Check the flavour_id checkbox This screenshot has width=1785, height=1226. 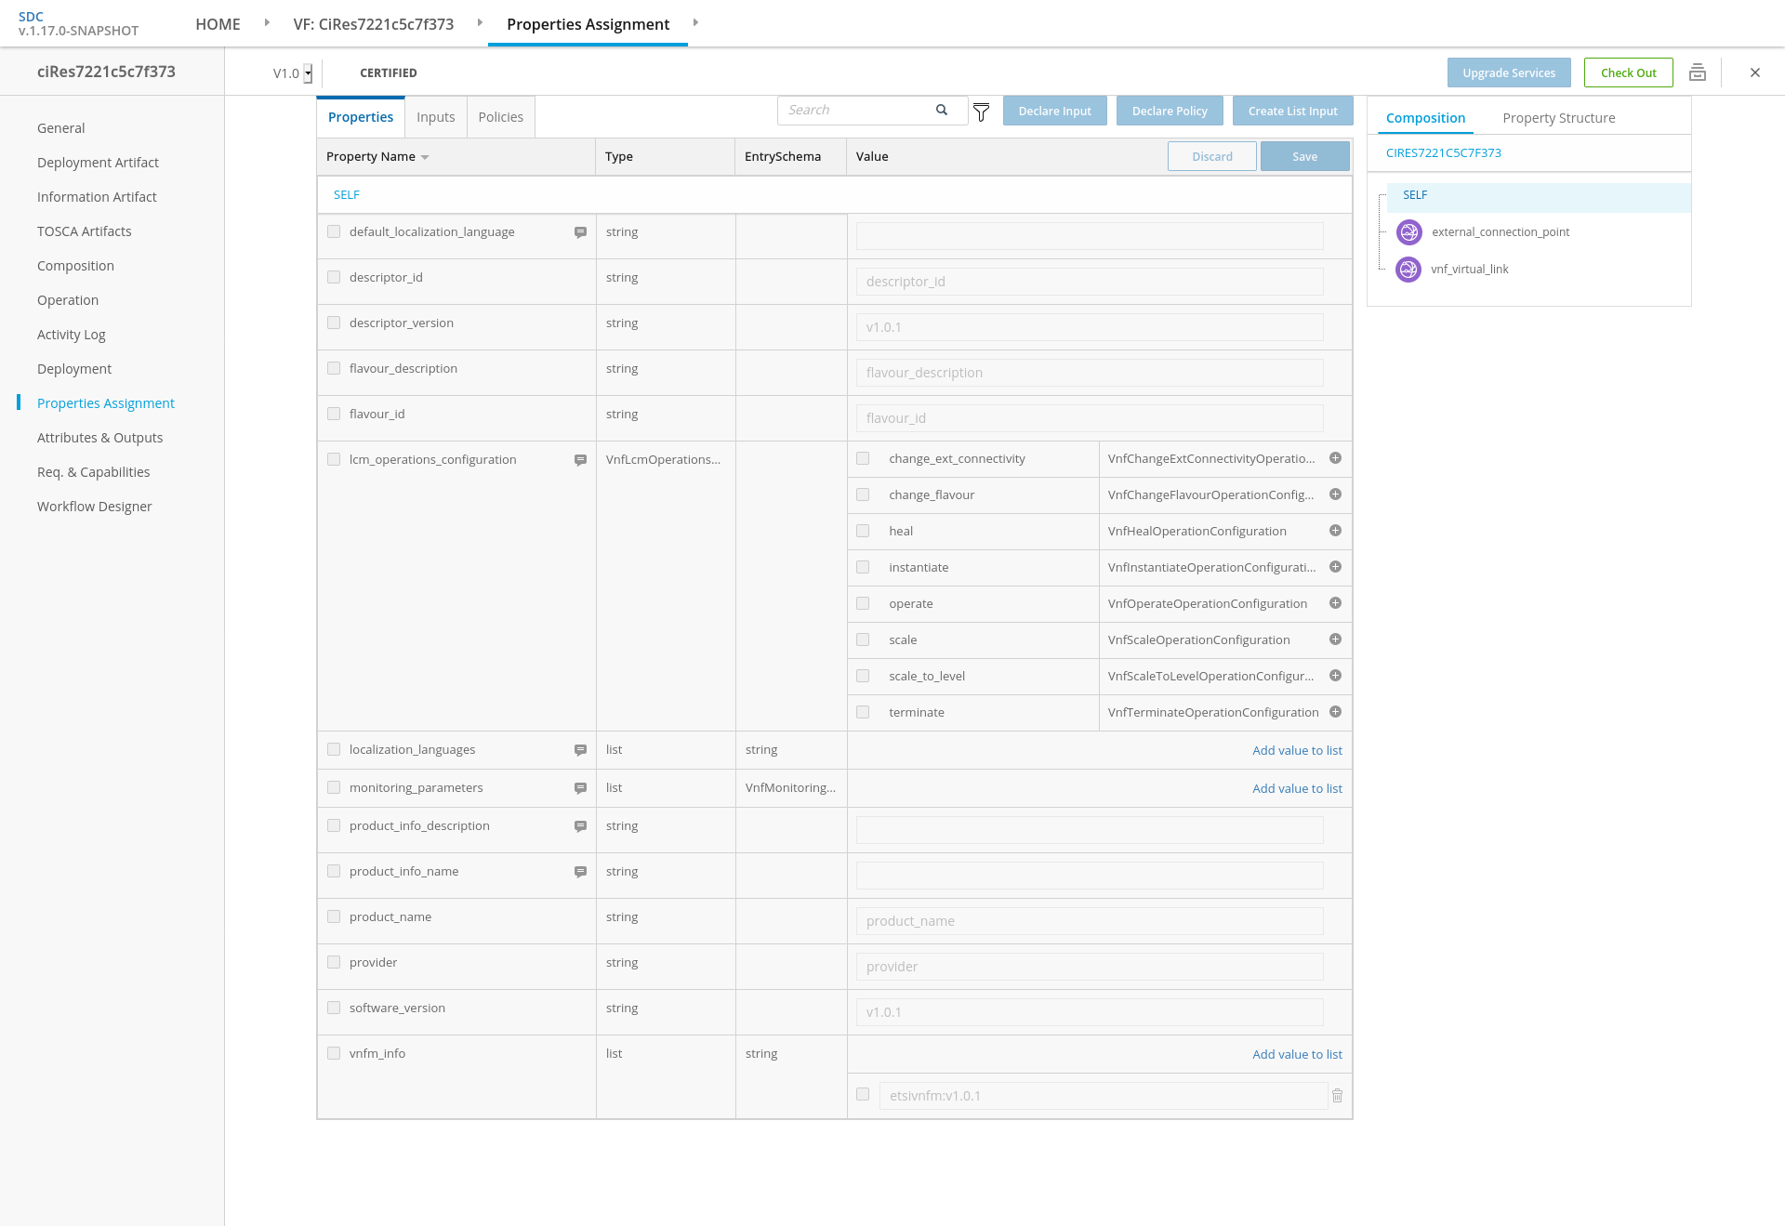point(334,414)
